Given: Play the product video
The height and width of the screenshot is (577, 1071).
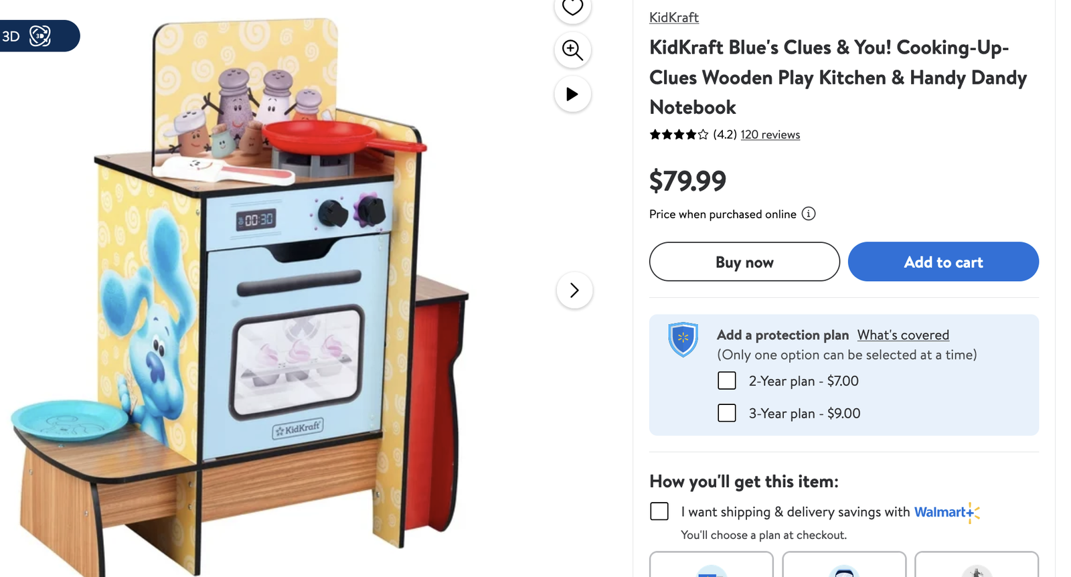Looking at the screenshot, I should (x=572, y=94).
